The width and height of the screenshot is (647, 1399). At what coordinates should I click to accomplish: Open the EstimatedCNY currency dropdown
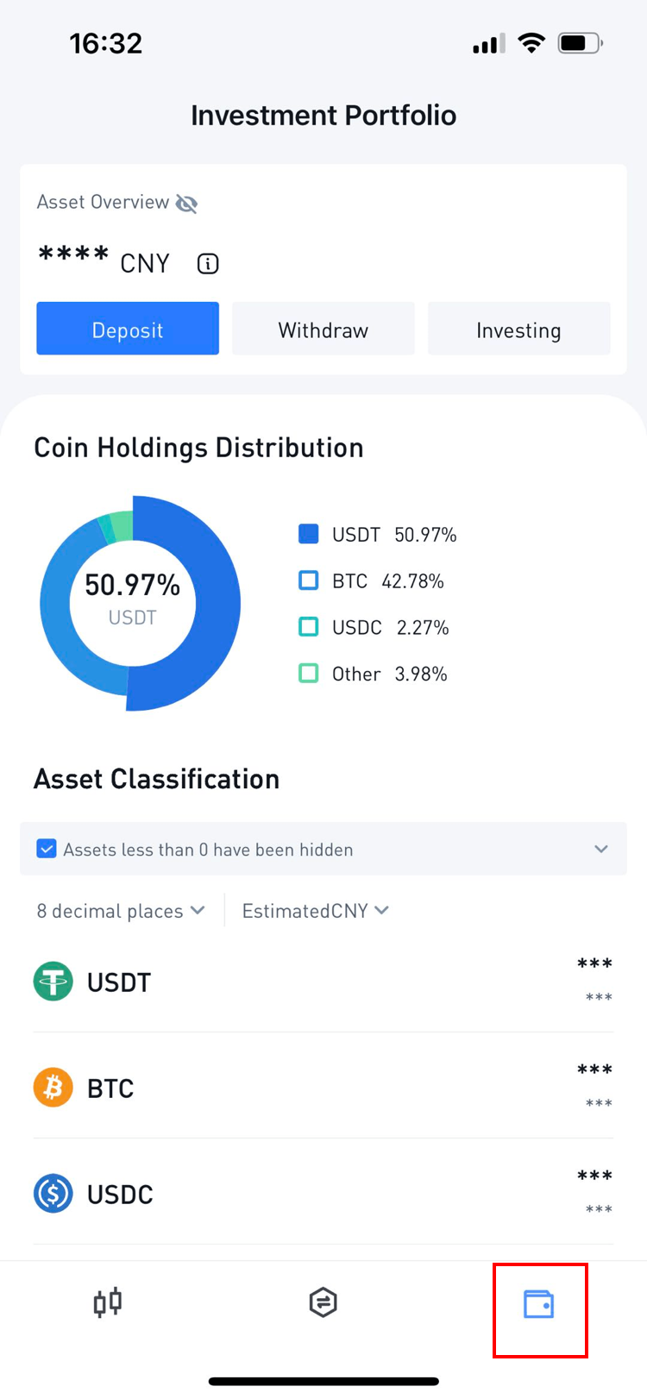pos(315,912)
